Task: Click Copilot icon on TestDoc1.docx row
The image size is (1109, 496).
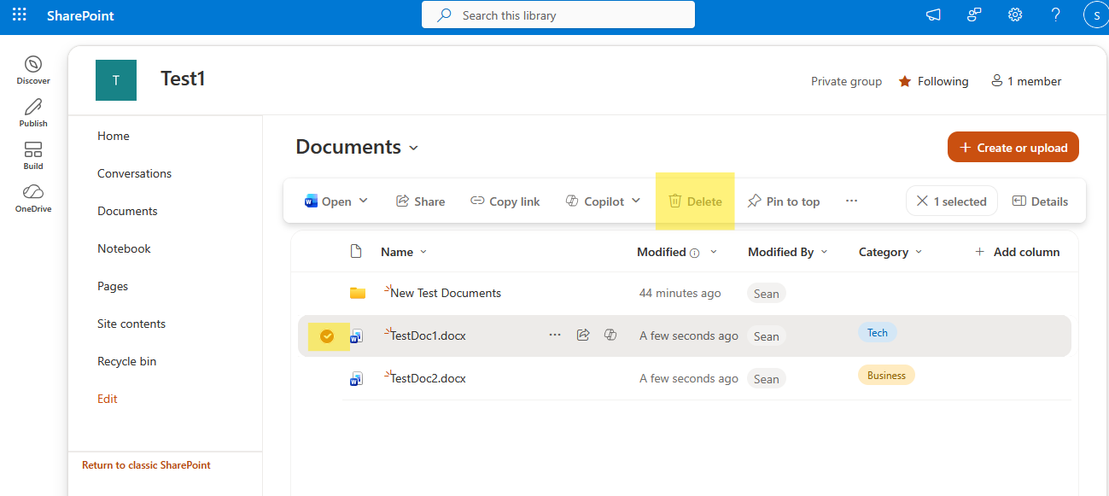Action: pyautogui.click(x=610, y=335)
